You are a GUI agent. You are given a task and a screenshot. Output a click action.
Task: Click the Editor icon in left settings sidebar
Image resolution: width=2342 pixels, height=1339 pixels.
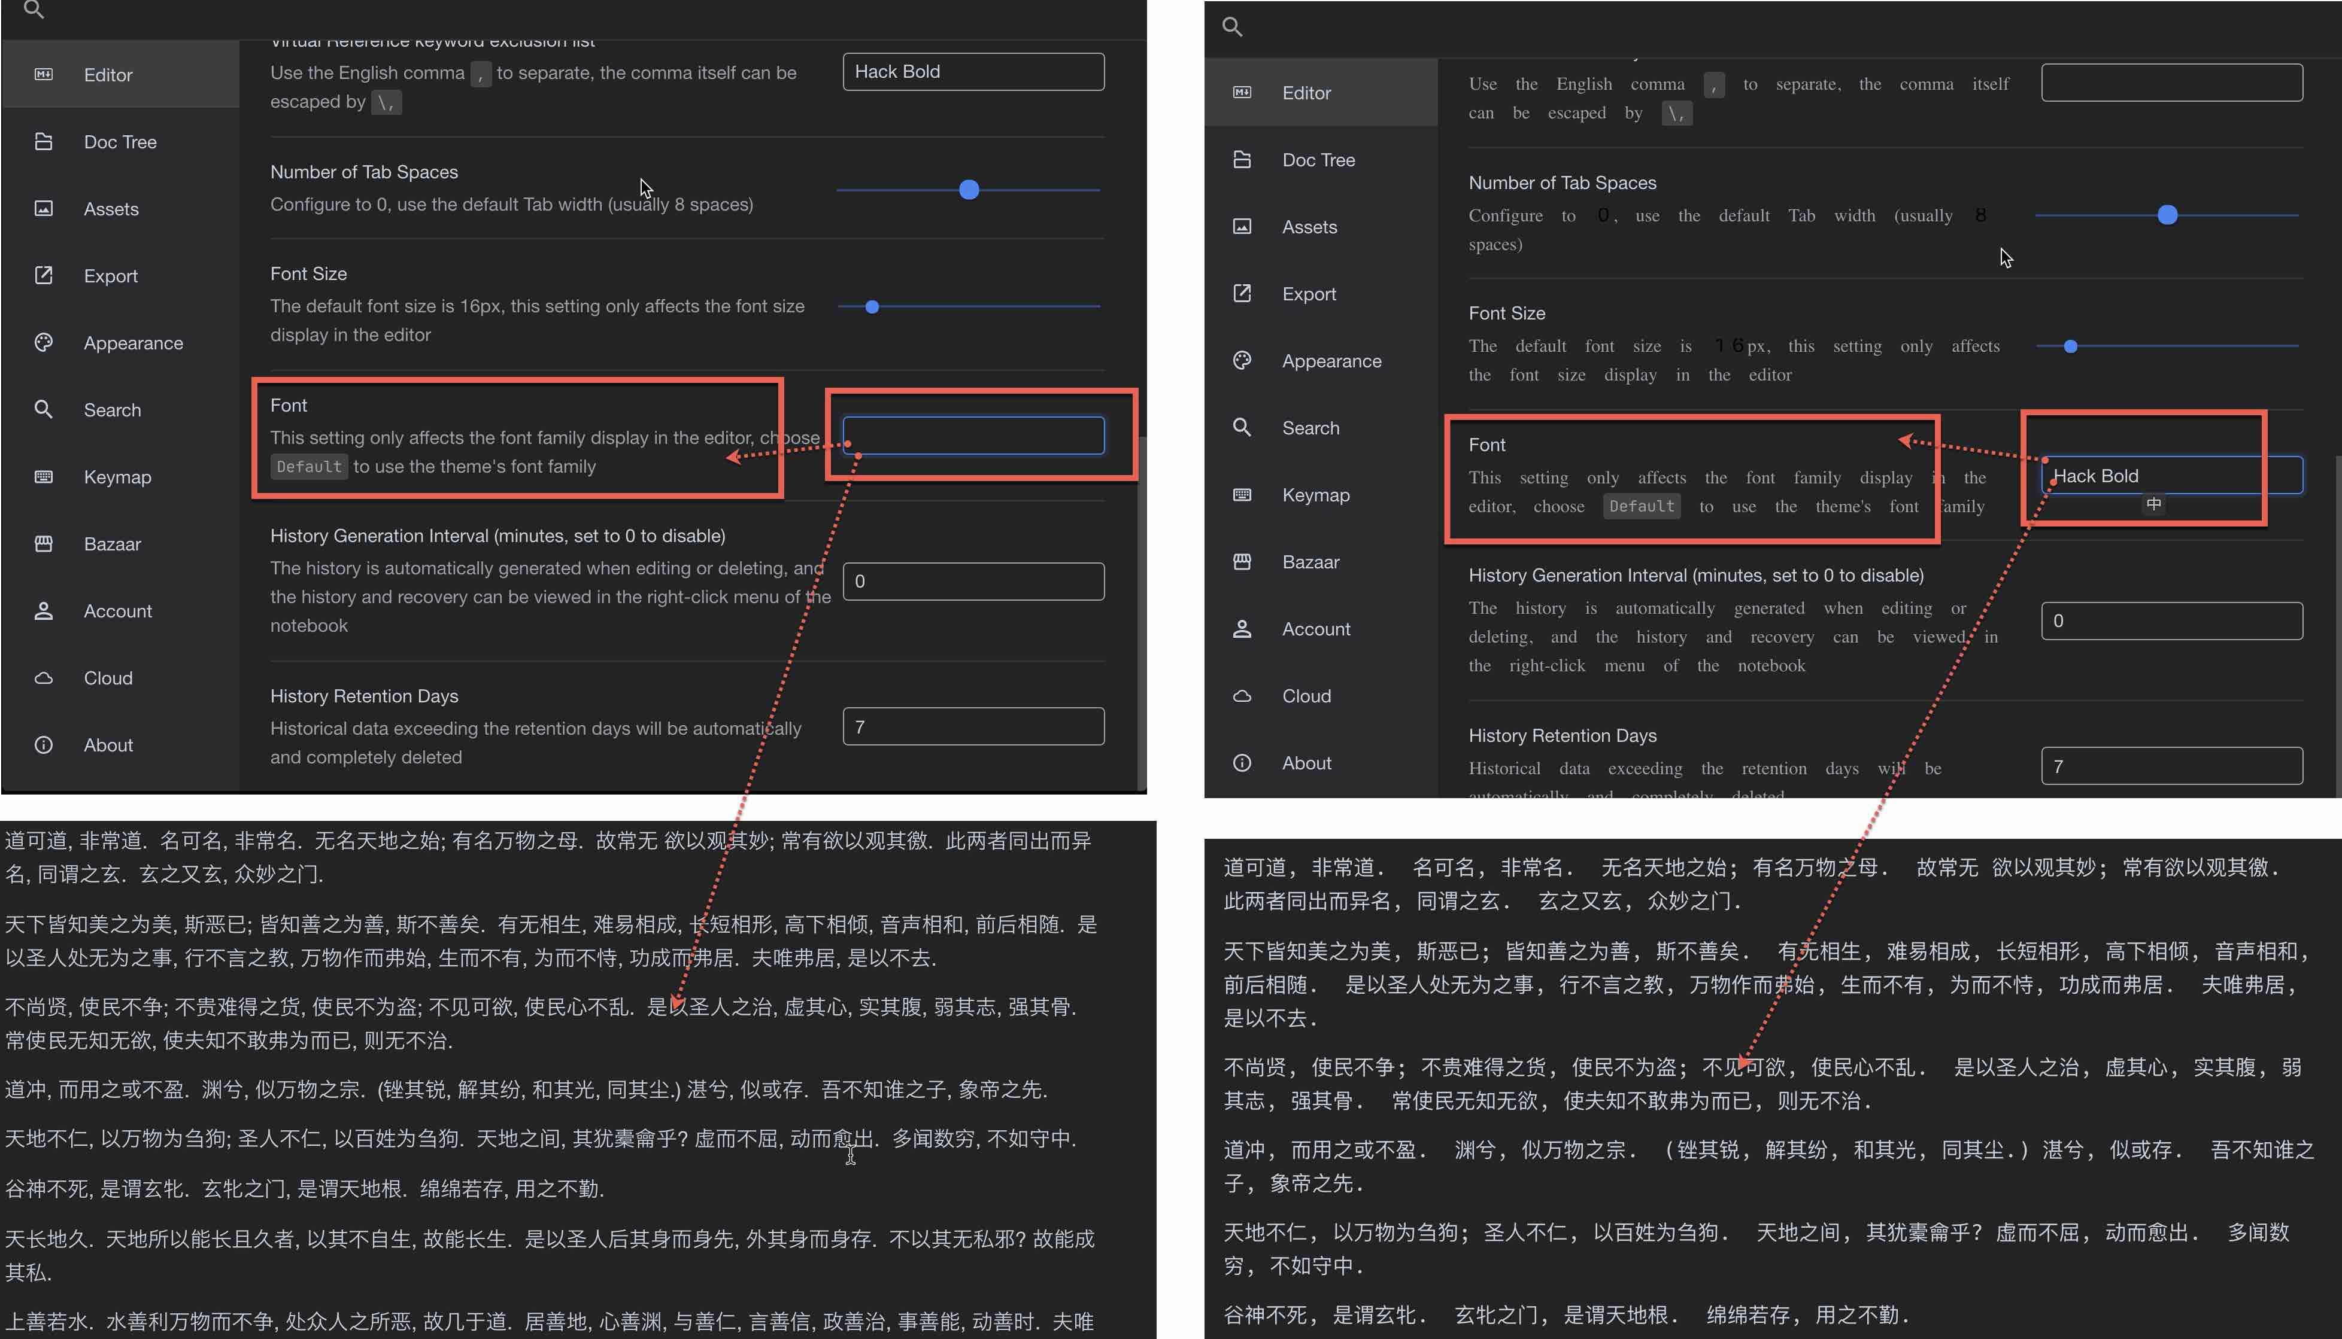tap(43, 75)
